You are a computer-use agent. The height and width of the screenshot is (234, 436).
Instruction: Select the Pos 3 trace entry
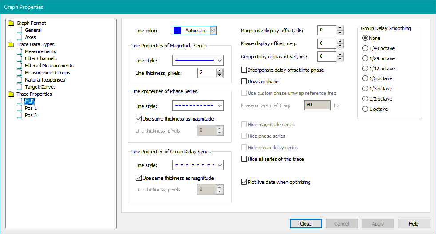pos(31,115)
